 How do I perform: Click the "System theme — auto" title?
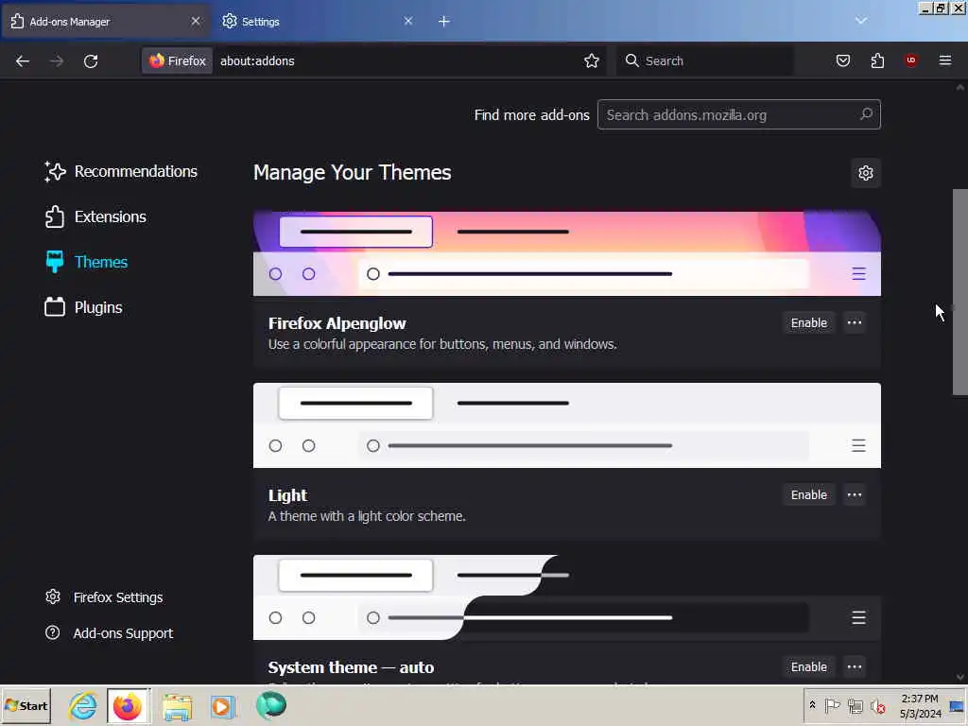(x=351, y=667)
